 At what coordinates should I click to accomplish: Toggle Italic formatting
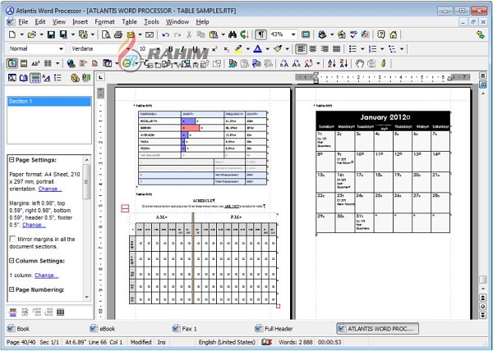(182, 49)
